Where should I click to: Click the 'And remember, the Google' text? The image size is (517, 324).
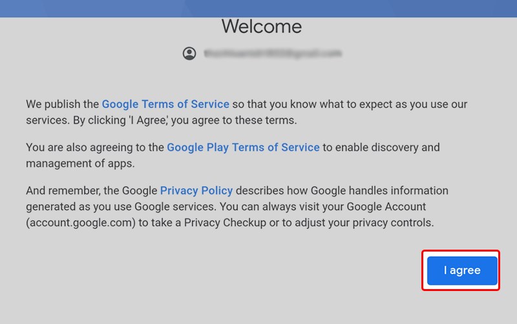point(92,191)
